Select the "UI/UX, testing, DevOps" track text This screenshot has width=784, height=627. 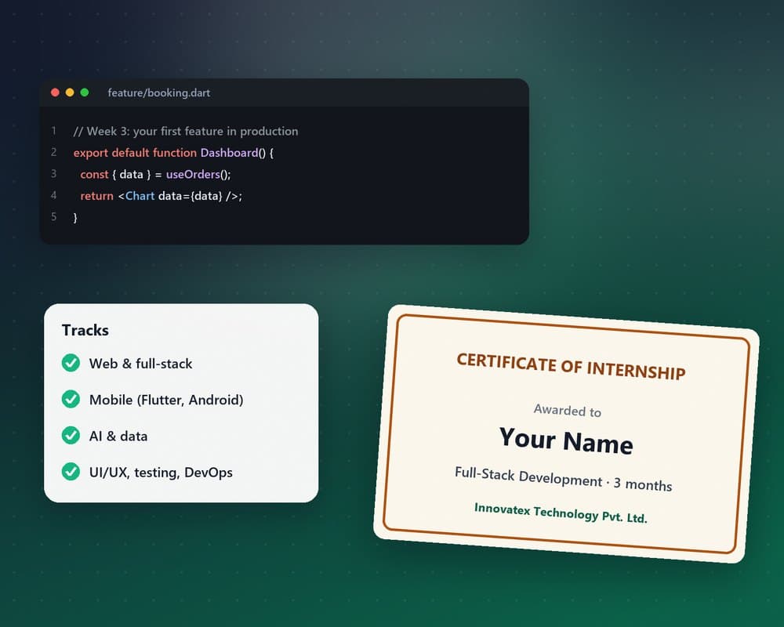click(161, 473)
